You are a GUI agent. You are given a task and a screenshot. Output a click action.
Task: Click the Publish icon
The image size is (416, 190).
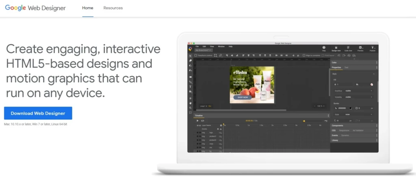[373, 49]
